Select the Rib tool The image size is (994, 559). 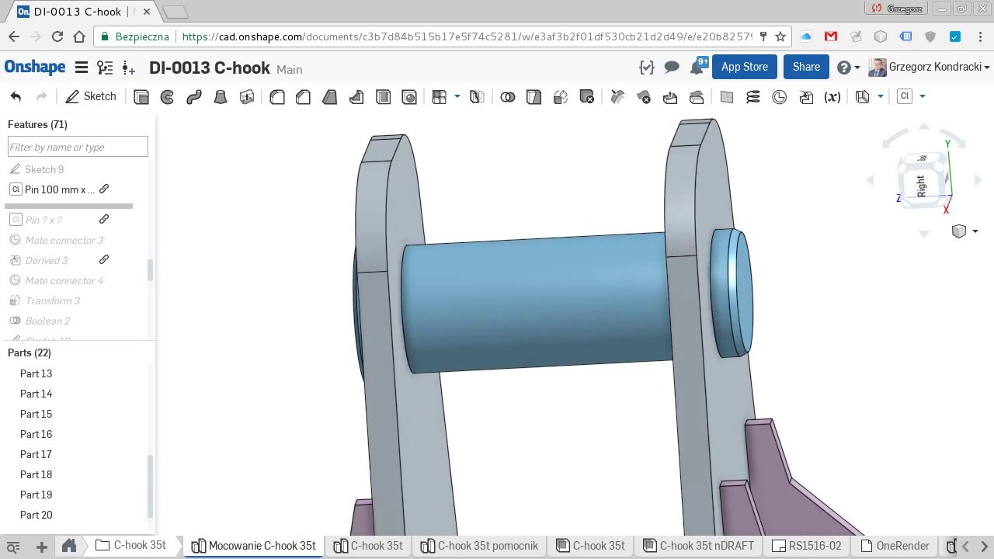click(356, 97)
